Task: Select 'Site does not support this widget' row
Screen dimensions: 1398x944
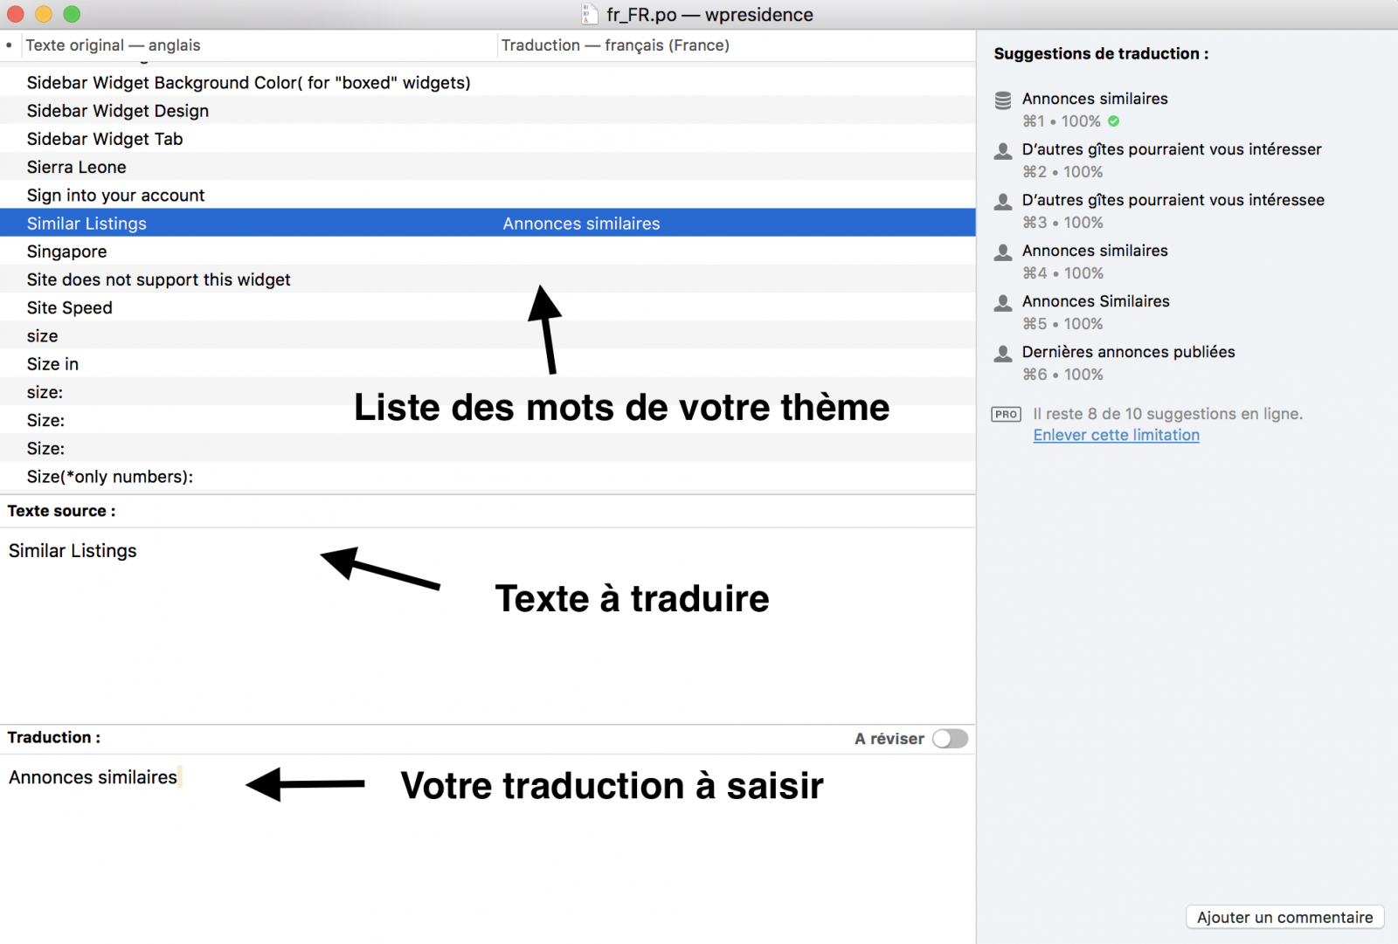Action: click(488, 279)
